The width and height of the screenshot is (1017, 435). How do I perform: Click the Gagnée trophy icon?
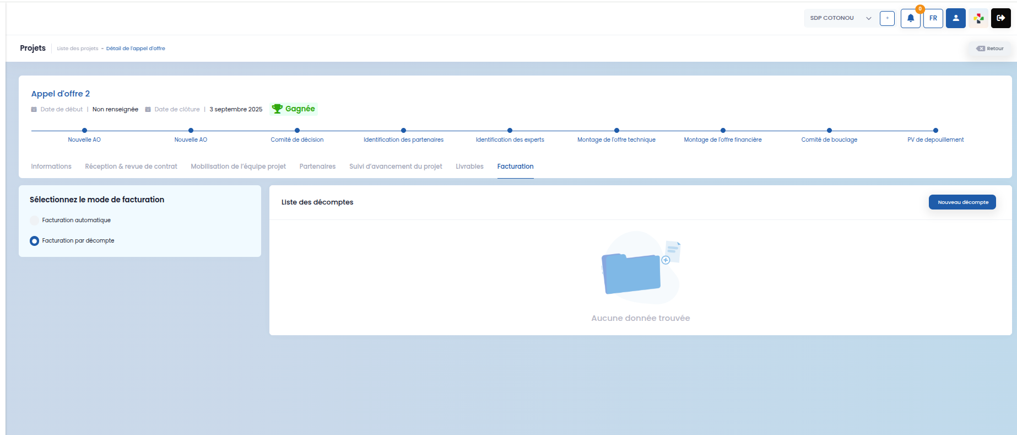pos(277,109)
